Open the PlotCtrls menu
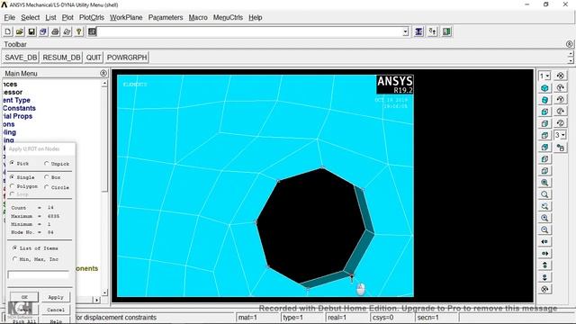576x324 pixels. [x=92, y=17]
